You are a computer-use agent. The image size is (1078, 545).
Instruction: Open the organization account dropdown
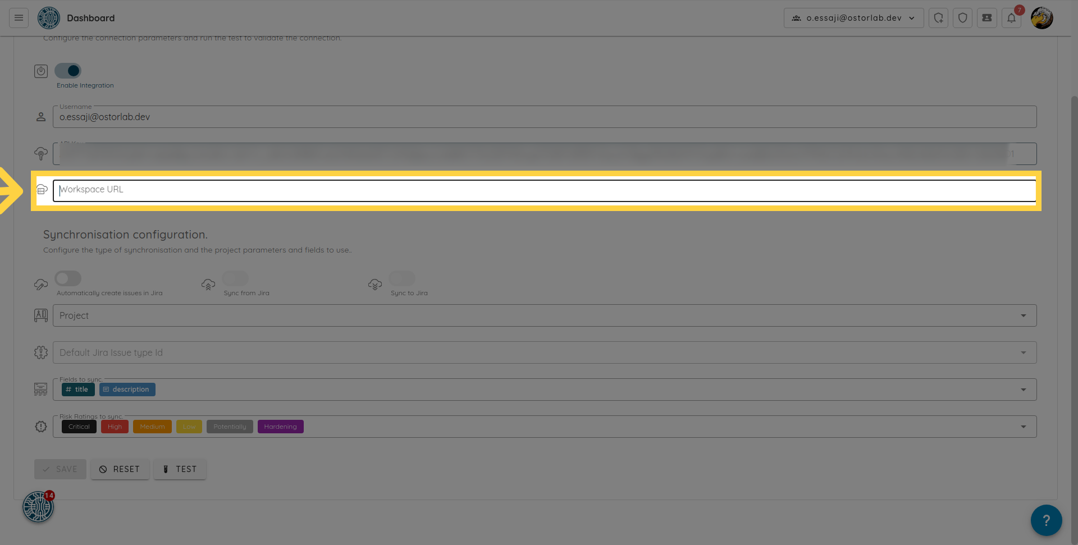coord(853,18)
